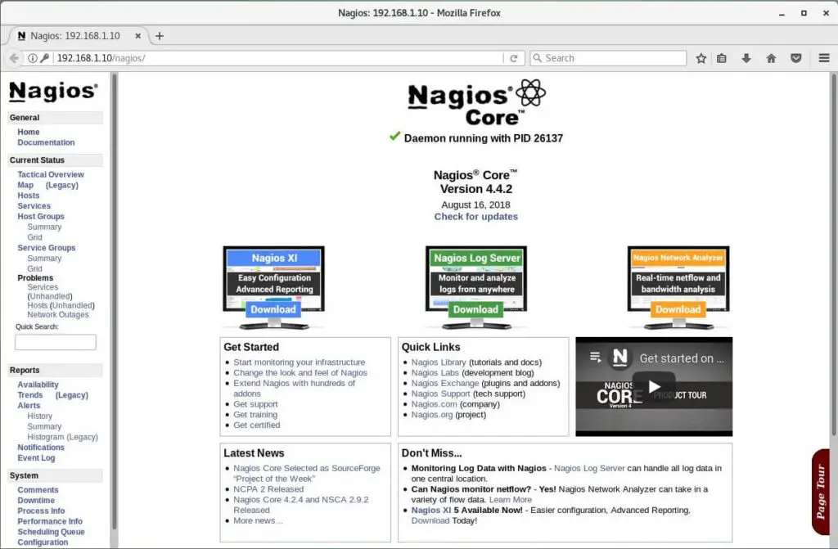
Task: Click the sidebar frame vertical scrollbar
Action: 114,302
